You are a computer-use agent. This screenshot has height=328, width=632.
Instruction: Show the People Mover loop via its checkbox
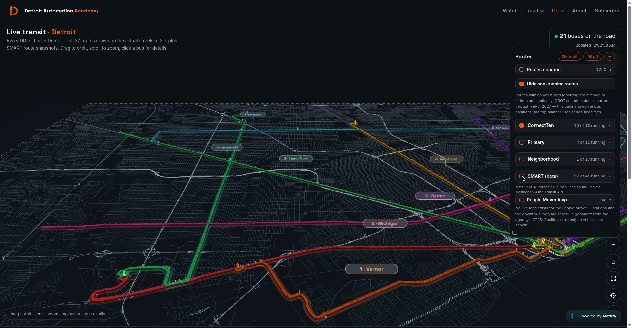[522, 200]
